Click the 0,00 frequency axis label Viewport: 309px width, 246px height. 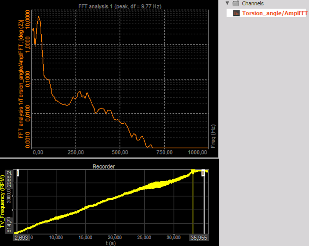tap(38, 152)
